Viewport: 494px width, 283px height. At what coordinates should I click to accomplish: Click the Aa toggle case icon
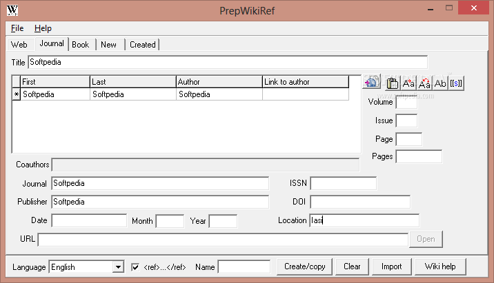click(x=424, y=83)
